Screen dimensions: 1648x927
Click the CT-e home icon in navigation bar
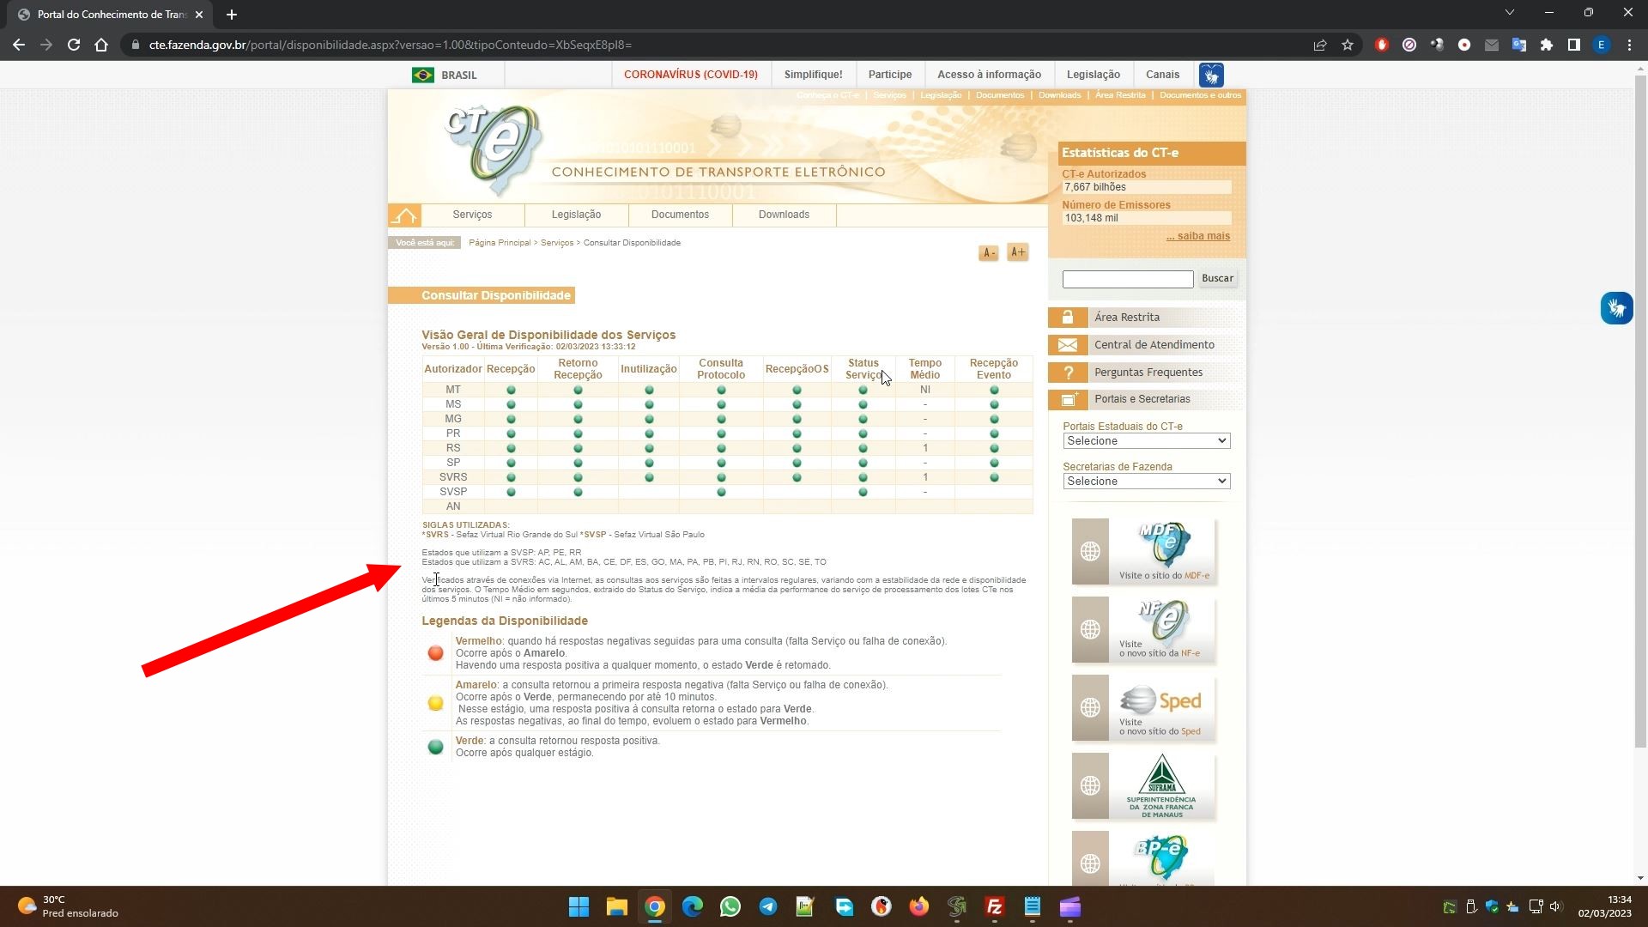click(404, 215)
